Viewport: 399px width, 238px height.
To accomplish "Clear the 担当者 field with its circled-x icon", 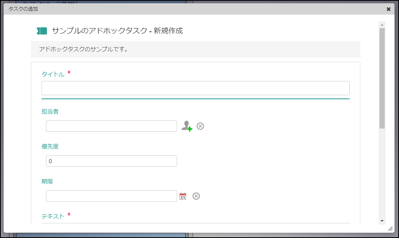I will 200,126.
